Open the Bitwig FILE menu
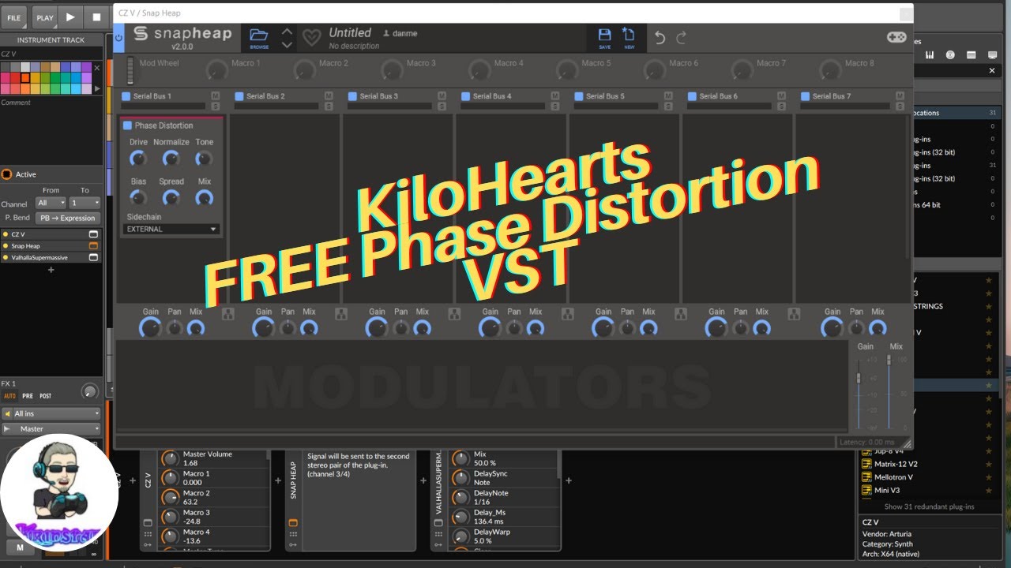Viewport: 1011px width, 568px height. tap(14, 17)
